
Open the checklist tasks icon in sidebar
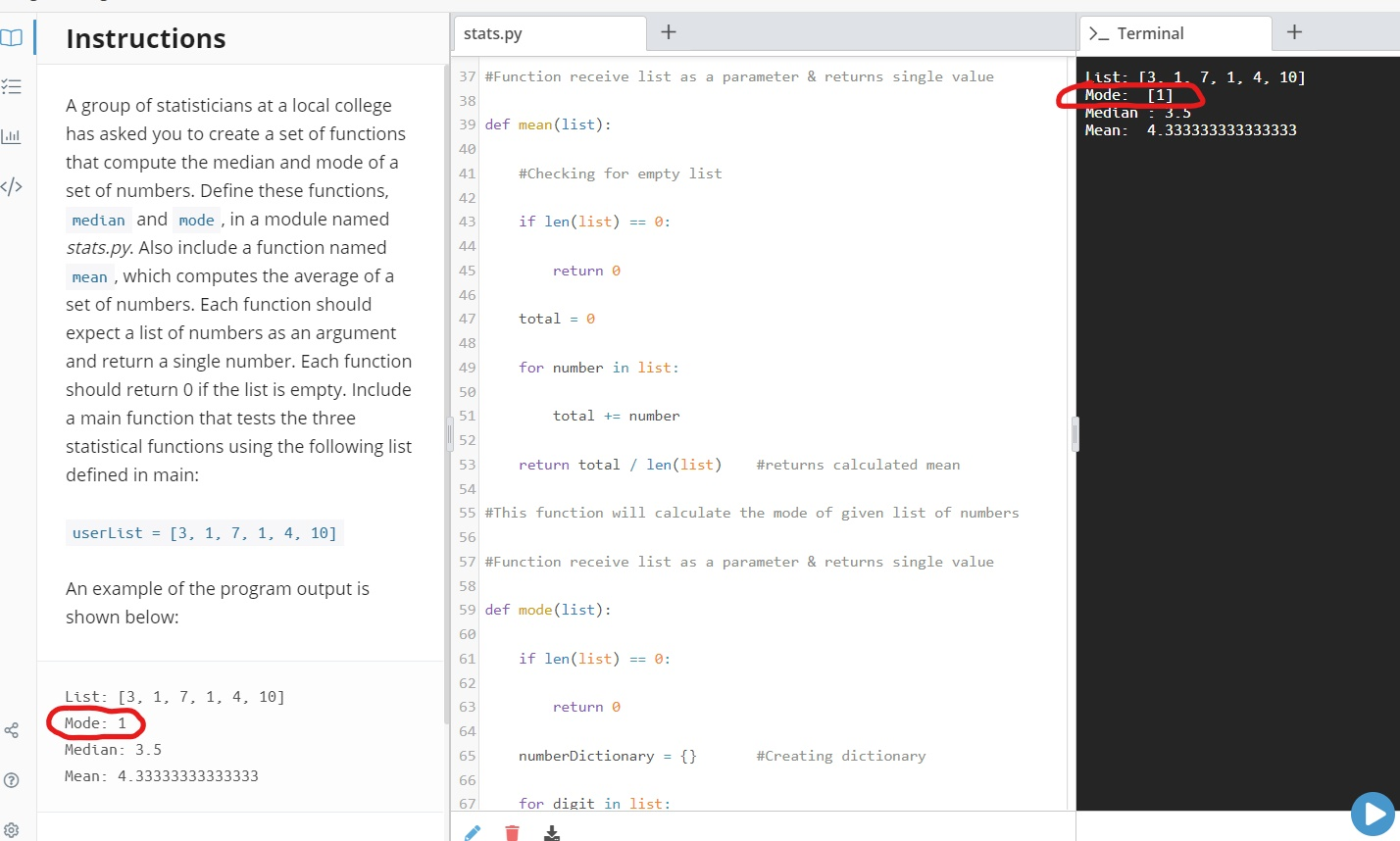tap(11, 86)
